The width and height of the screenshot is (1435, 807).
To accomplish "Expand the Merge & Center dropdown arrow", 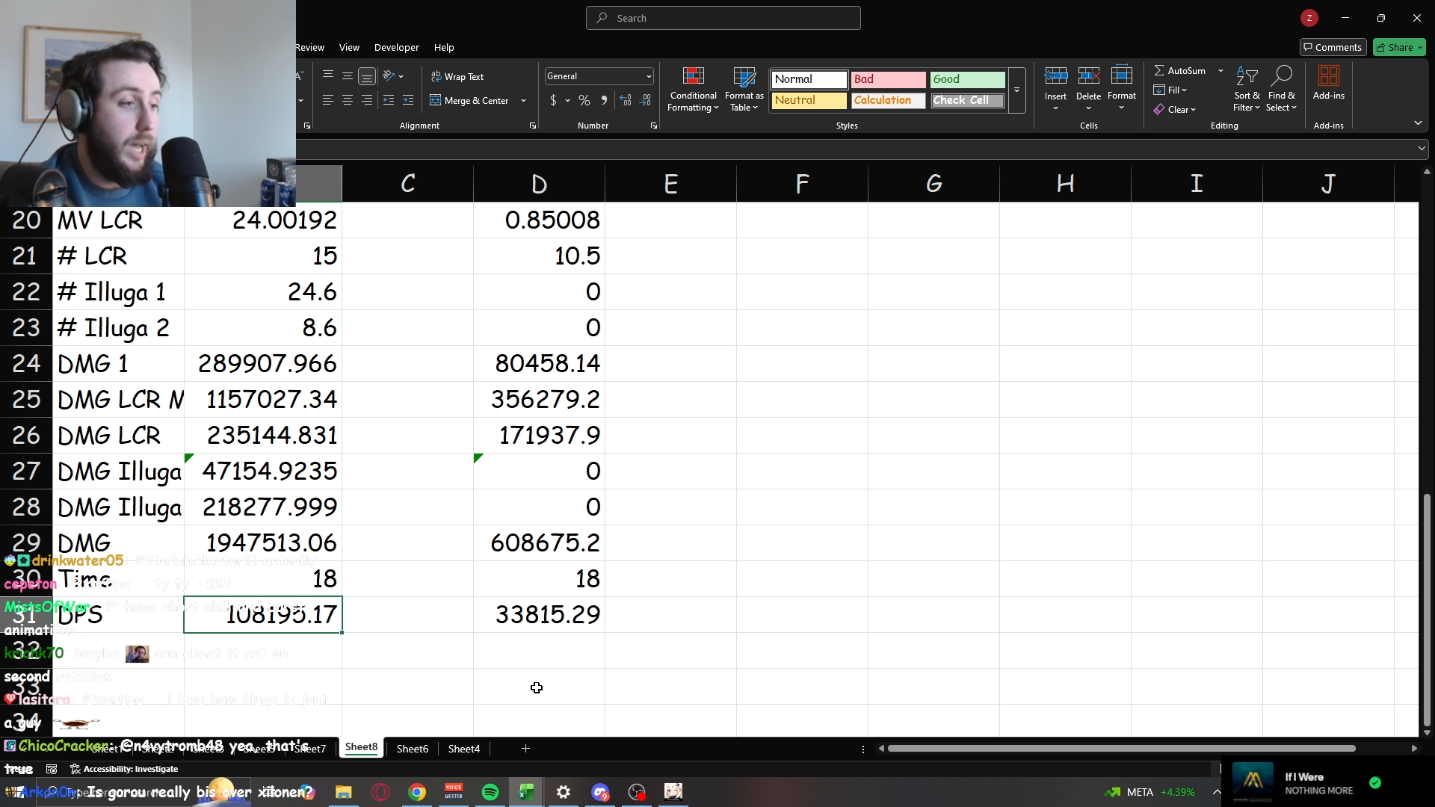I will [x=523, y=100].
